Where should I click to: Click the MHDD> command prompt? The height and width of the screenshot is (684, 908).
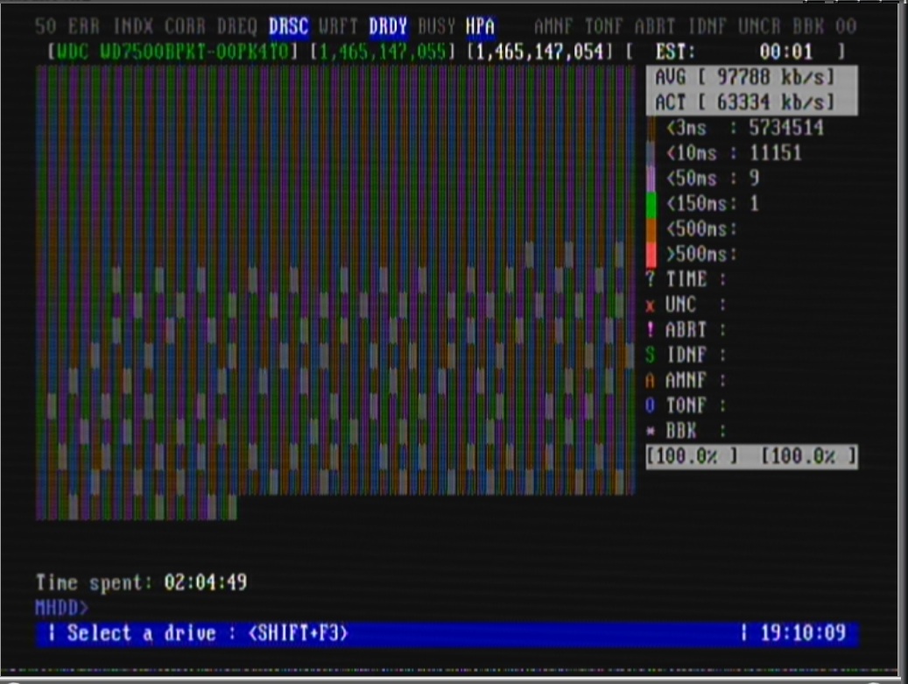(x=62, y=608)
